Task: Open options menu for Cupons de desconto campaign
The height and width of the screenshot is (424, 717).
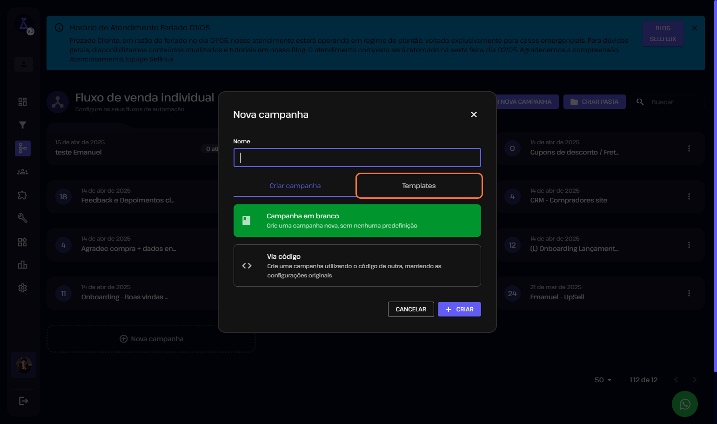Action: point(689,148)
